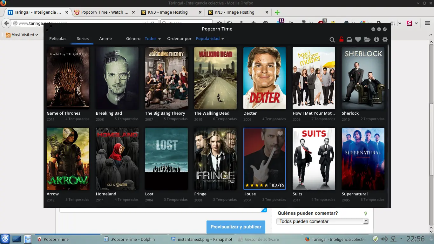The width and height of the screenshot is (434, 244).
Task: Open the Popcorn Time search icon
Action: point(332,39)
